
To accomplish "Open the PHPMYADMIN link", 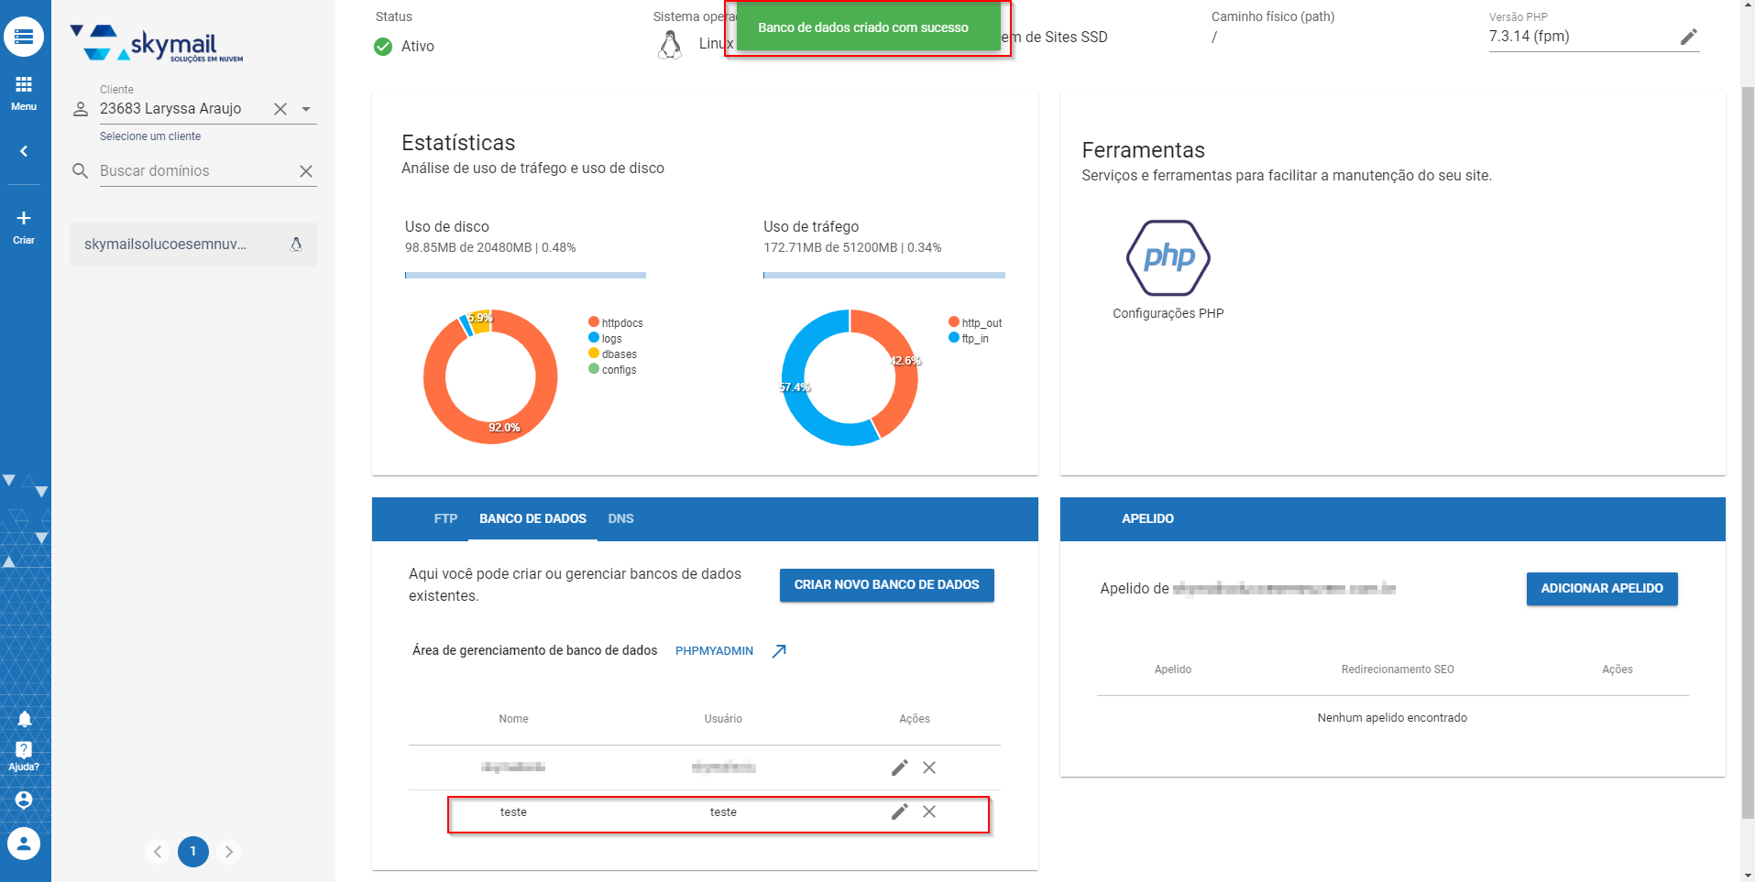I will coord(714,651).
